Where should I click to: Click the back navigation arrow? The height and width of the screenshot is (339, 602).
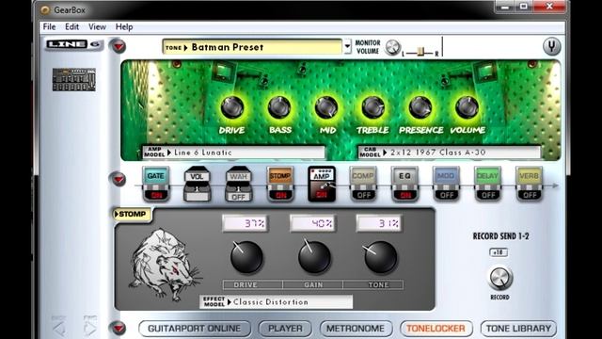(59, 328)
